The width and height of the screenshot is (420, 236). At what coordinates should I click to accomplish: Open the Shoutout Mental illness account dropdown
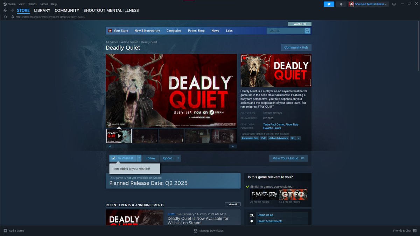(371, 4)
